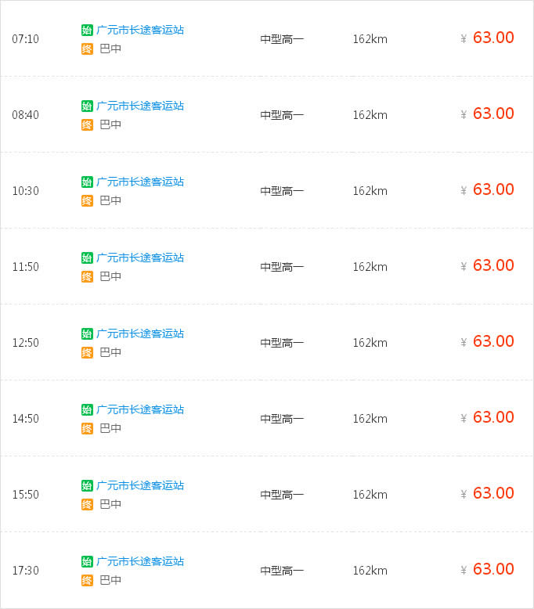Click the ¥63.00 price for 14:50 bus
Viewport: 534px width, 609px height.
487,417
